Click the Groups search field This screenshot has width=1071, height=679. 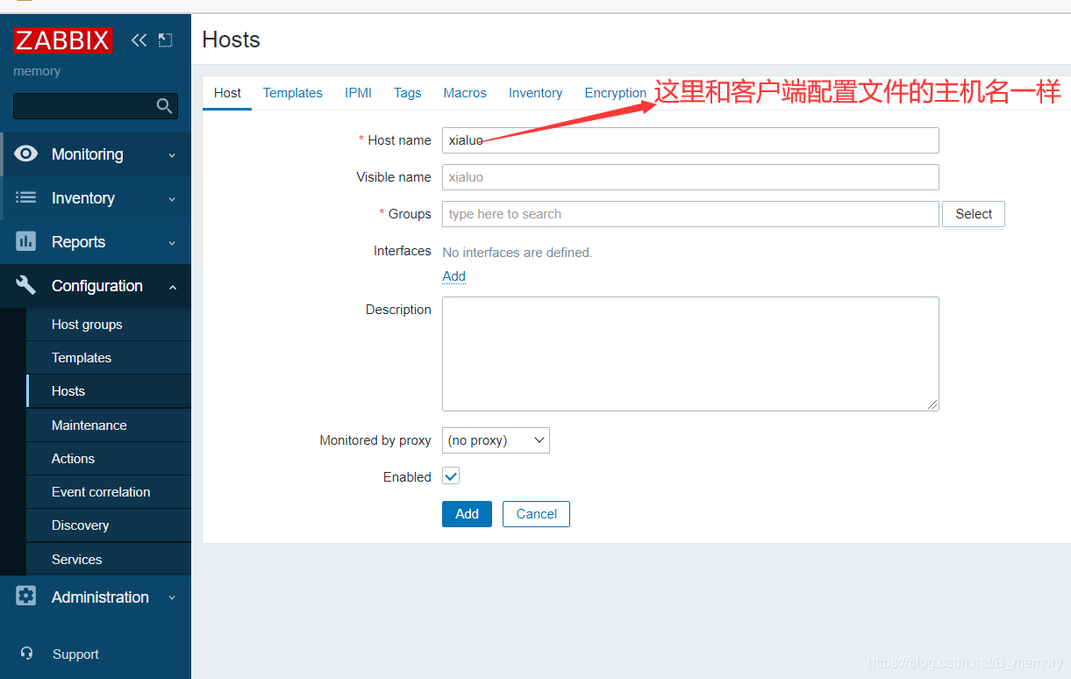click(x=690, y=214)
